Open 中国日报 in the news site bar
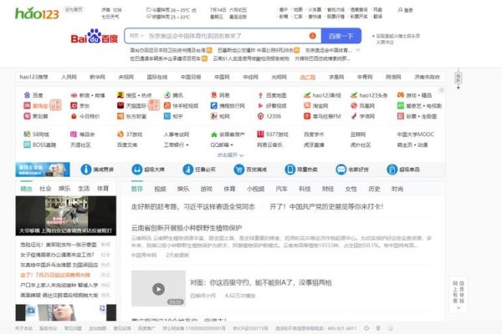The height and width of the screenshot is (334, 502). click(191, 77)
